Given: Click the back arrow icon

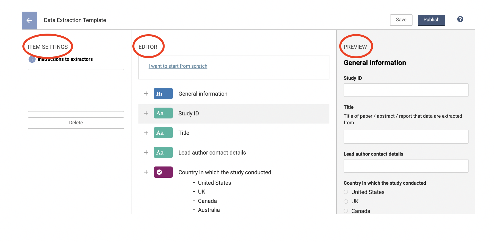Looking at the screenshot, I should tap(29, 20).
